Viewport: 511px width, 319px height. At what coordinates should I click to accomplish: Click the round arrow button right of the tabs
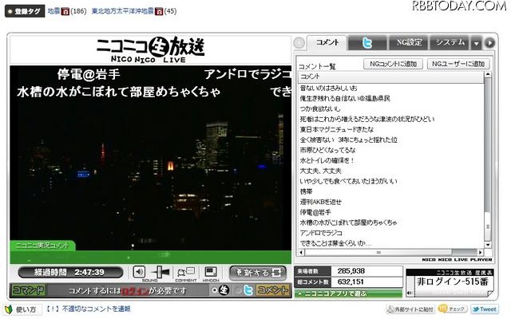pos(489,43)
